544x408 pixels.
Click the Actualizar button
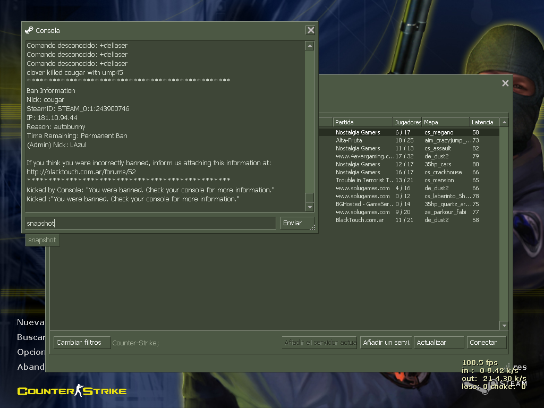pos(438,343)
